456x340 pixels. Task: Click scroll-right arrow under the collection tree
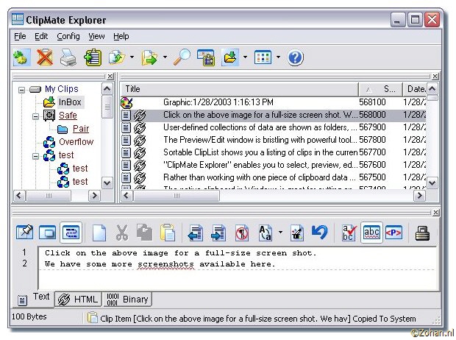pyautogui.click(x=94, y=196)
